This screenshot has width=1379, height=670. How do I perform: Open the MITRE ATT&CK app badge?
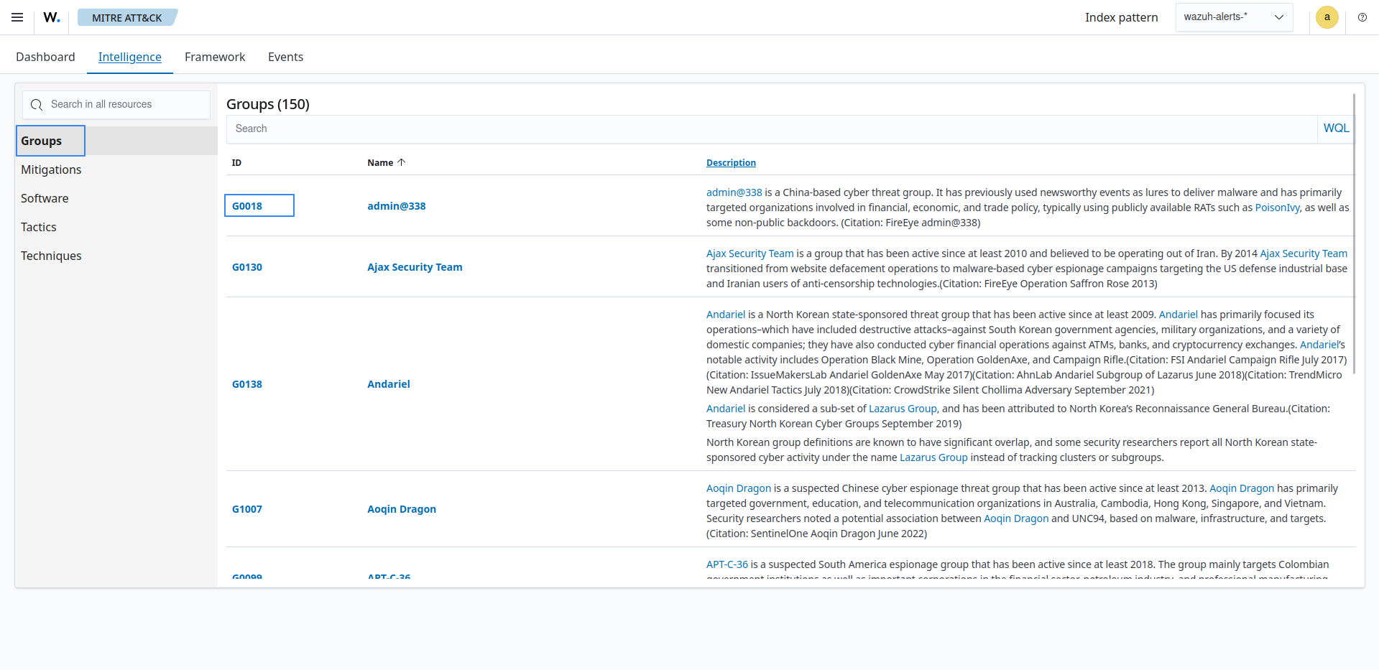127,17
